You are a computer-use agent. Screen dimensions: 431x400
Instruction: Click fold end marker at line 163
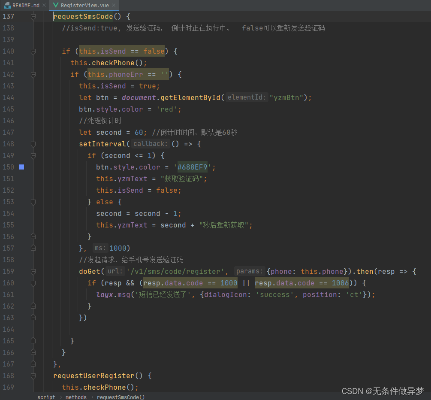click(33, 318)
